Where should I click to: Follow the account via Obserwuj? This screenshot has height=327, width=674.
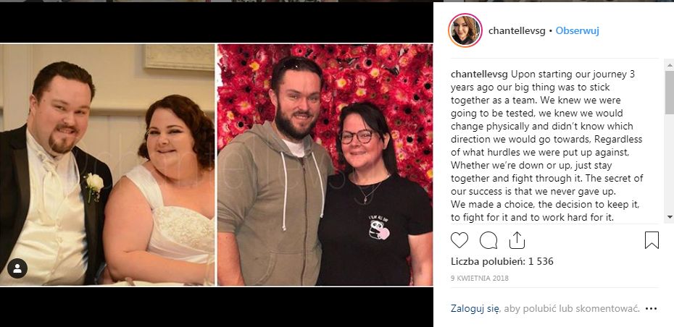point(578,30)
